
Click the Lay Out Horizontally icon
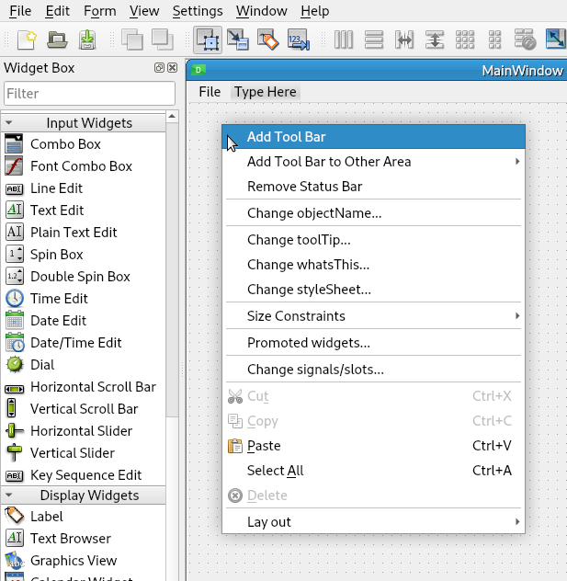tap(344, 40)
